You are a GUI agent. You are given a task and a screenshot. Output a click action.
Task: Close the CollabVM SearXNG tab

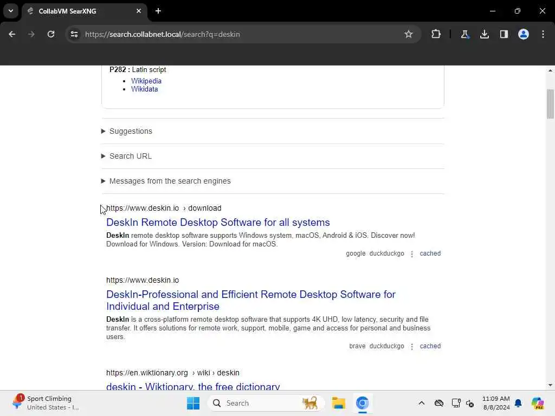coord(139,11)
